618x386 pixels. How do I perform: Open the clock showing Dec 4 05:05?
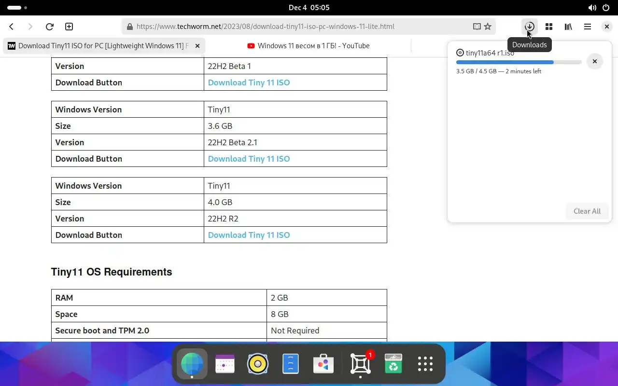click(309, 8)
